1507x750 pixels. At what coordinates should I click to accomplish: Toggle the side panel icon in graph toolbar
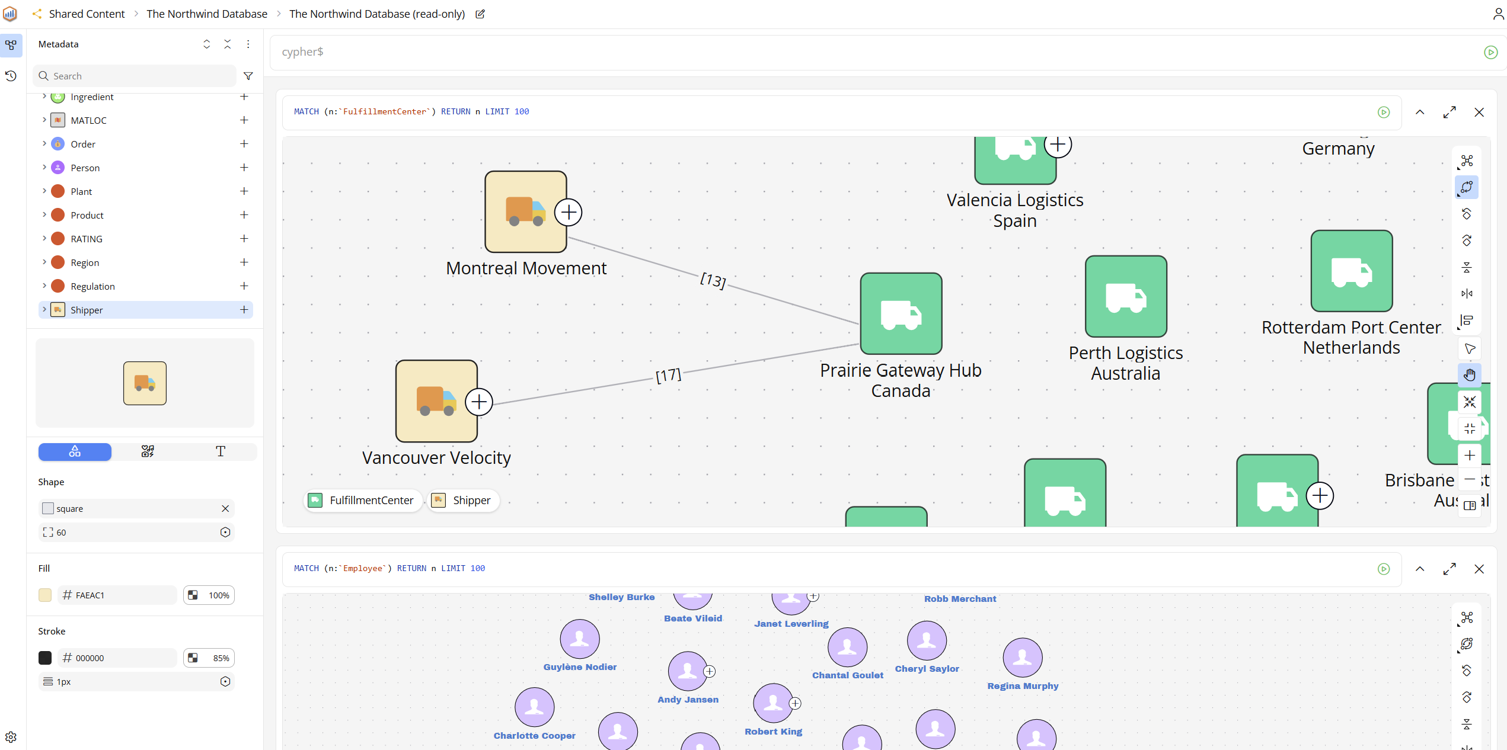pos(1469,505)
